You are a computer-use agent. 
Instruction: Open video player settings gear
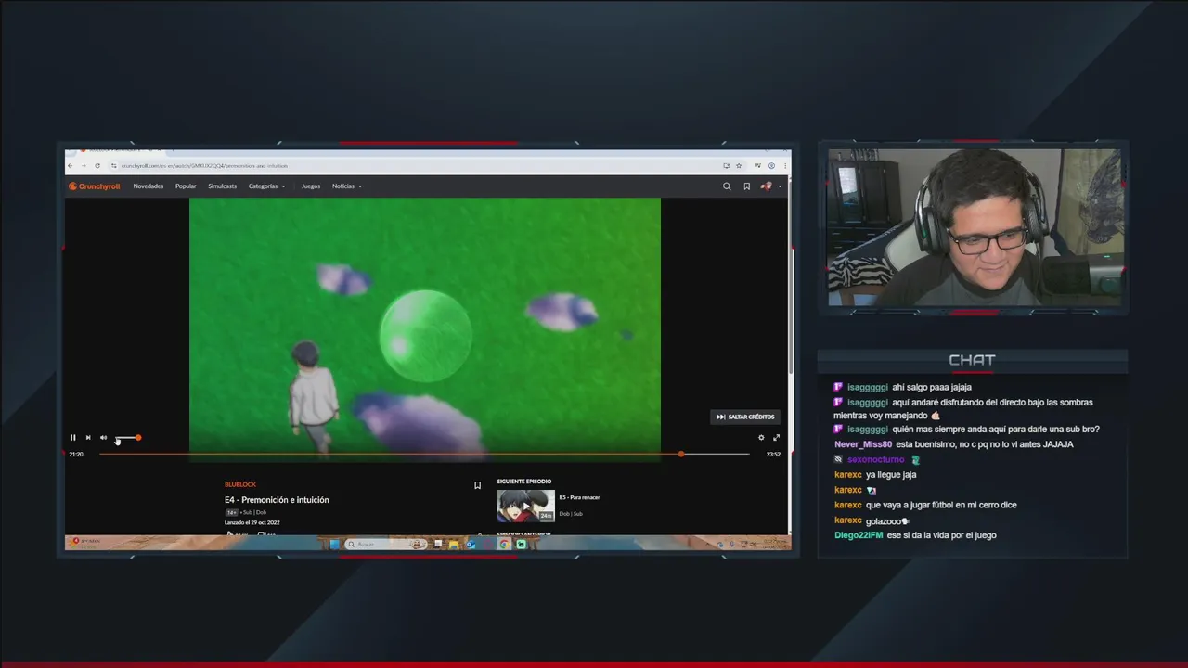coord(761,438)
